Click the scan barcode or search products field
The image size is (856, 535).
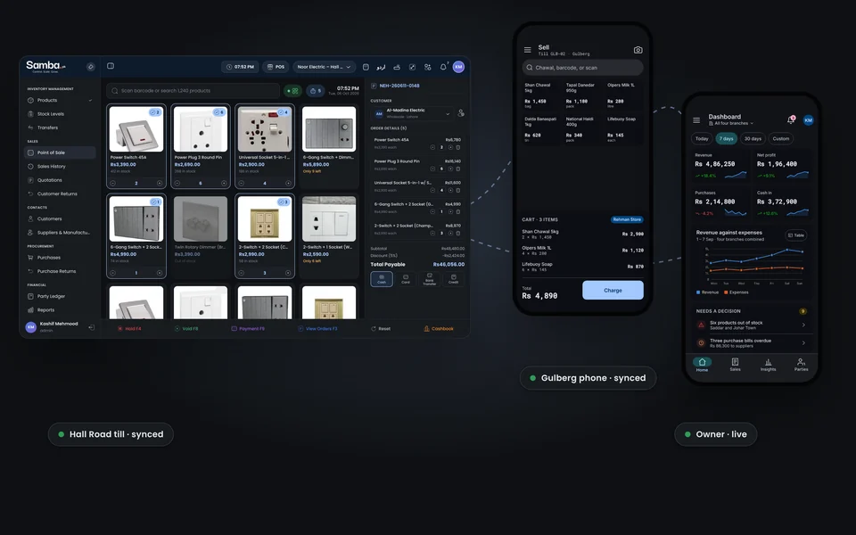pyautogui.click(x=193, y=91)
